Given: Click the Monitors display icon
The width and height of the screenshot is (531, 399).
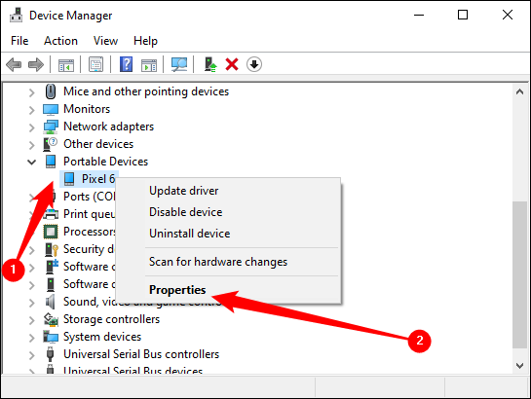Looking at the screenshot, I should point(51,109).
